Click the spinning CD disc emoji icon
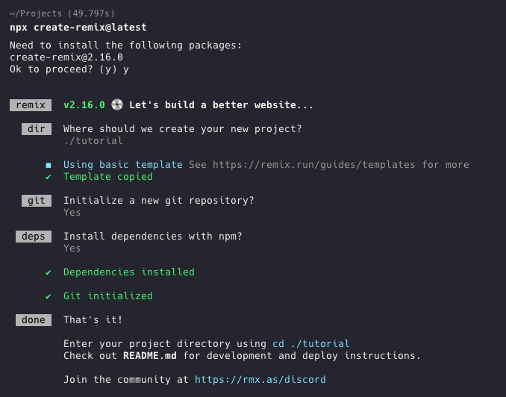 click(x=117, y=104)
